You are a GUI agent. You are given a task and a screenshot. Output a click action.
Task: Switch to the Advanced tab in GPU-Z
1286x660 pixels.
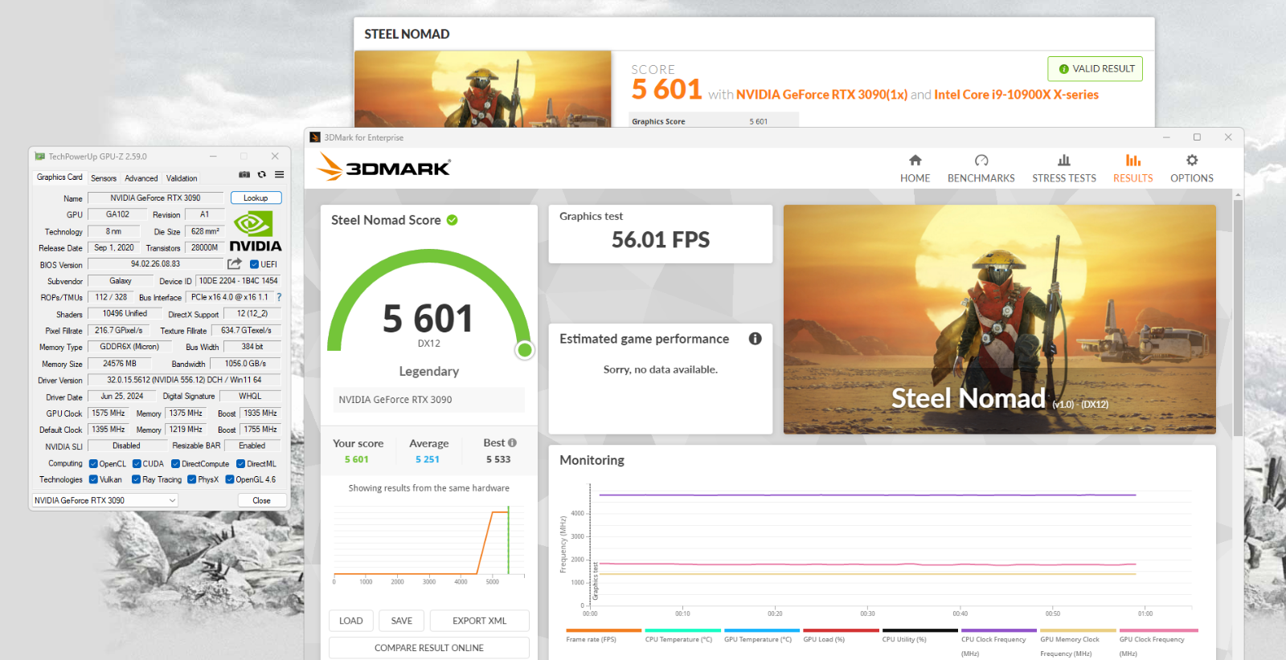(141, 178)
